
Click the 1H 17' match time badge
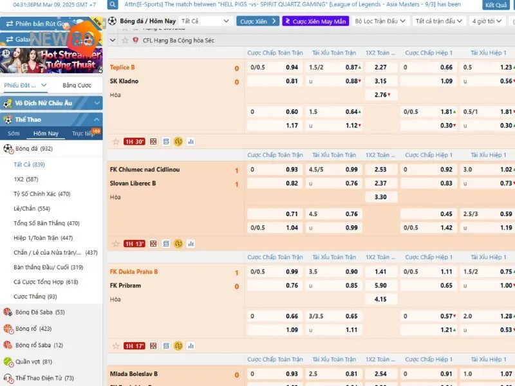click(135, 345)
